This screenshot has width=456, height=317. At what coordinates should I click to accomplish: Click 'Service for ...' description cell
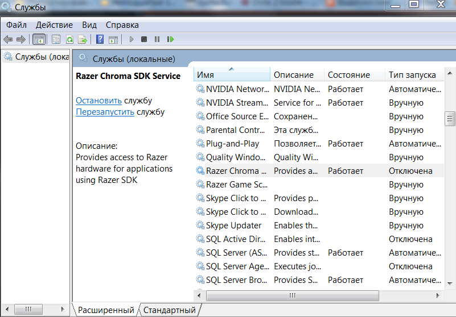click(x=297, y=102)
